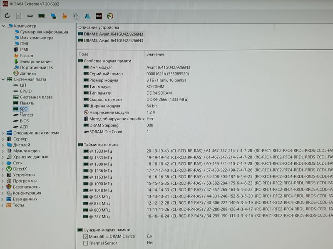Collapse the Системная плата tree node
Screen dimensions: 333x249
(3, 79)
